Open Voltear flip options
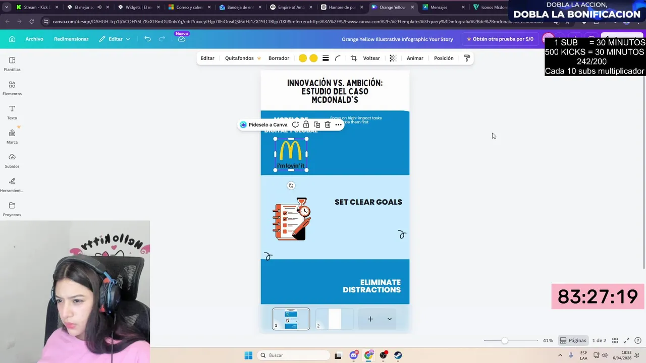The width and height of the screenshot is (646, 363). 371,58
